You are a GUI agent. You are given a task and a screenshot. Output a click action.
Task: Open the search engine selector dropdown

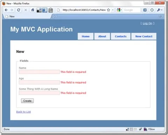pos(119,10)
